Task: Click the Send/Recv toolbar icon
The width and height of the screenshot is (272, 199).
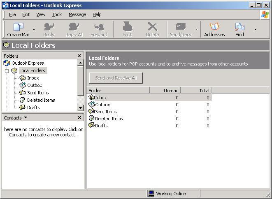Action: point(181,26)
